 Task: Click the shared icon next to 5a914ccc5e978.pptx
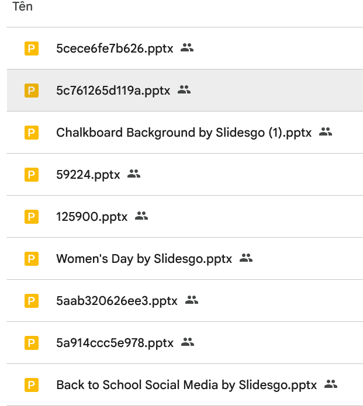[x=188, y=342]
